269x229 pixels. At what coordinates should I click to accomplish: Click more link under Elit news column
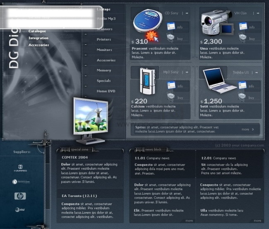point(189,221)
